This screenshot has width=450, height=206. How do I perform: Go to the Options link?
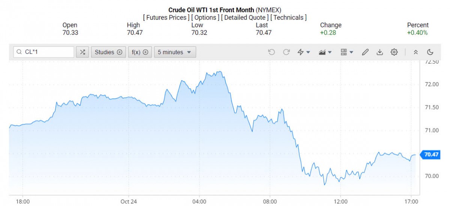tap(205, 18)
